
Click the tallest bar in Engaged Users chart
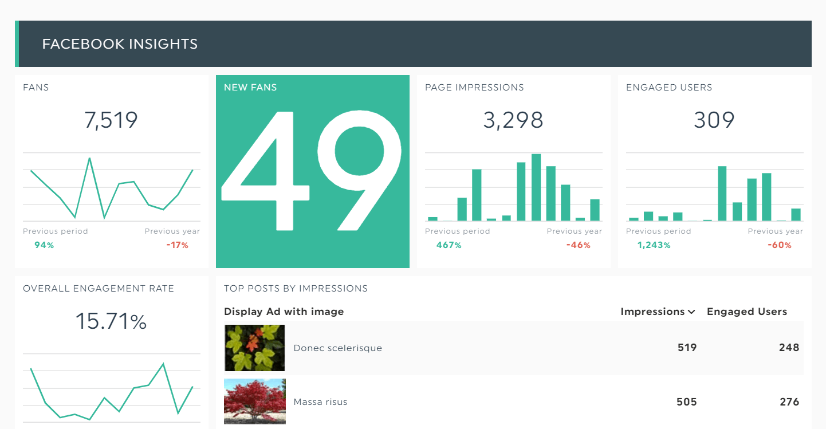(722, 194)
